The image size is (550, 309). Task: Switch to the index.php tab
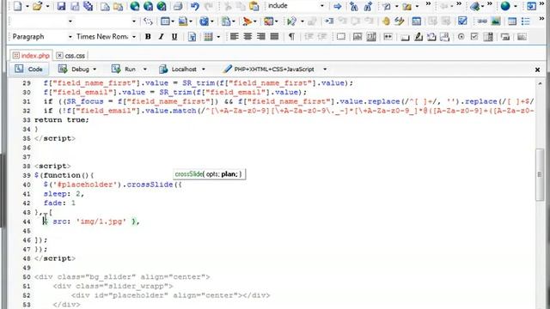point(31,55)
